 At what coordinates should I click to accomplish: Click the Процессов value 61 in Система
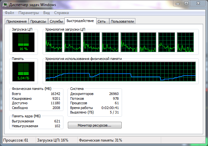click(x=117, y=103)
